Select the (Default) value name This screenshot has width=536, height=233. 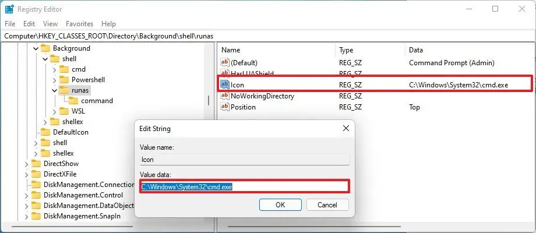pos(244,63)
